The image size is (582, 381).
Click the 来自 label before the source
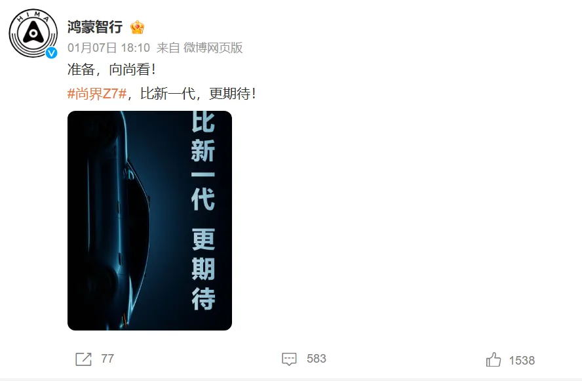point(168,47)
